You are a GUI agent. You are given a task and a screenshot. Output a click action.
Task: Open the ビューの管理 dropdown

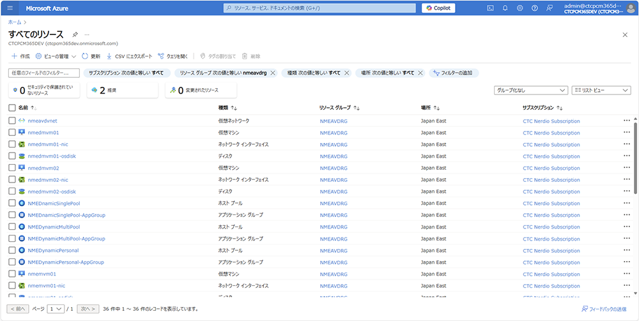click(56, 56)
